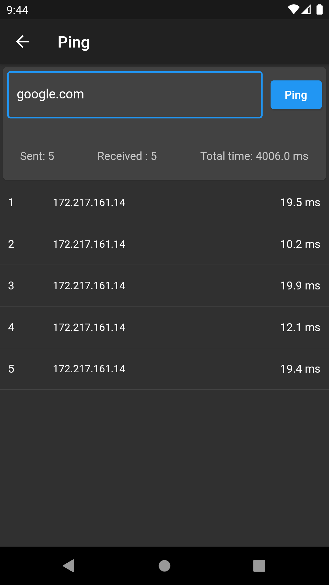Screen dimensions: 329x585
Task: Tap the battery status icon
Action: (x=319, y=10)
